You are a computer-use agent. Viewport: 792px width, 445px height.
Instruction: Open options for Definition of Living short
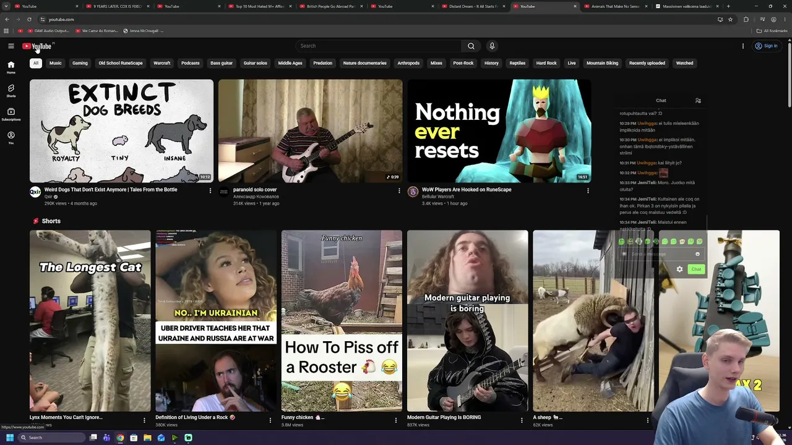coord(270,420)
